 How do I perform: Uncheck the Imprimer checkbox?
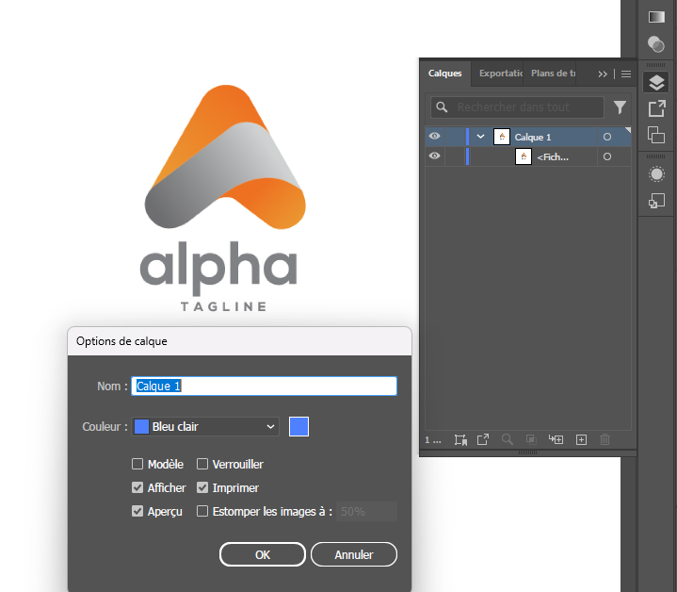(x=202, y=488)
